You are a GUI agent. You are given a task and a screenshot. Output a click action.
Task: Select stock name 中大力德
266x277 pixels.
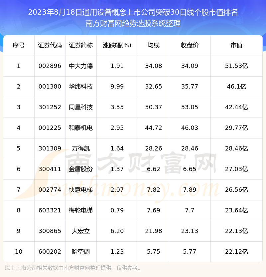click(x=81, y=66)
